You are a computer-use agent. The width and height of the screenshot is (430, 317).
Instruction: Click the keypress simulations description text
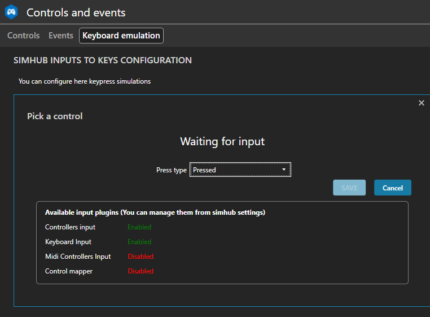coord(85,81)
